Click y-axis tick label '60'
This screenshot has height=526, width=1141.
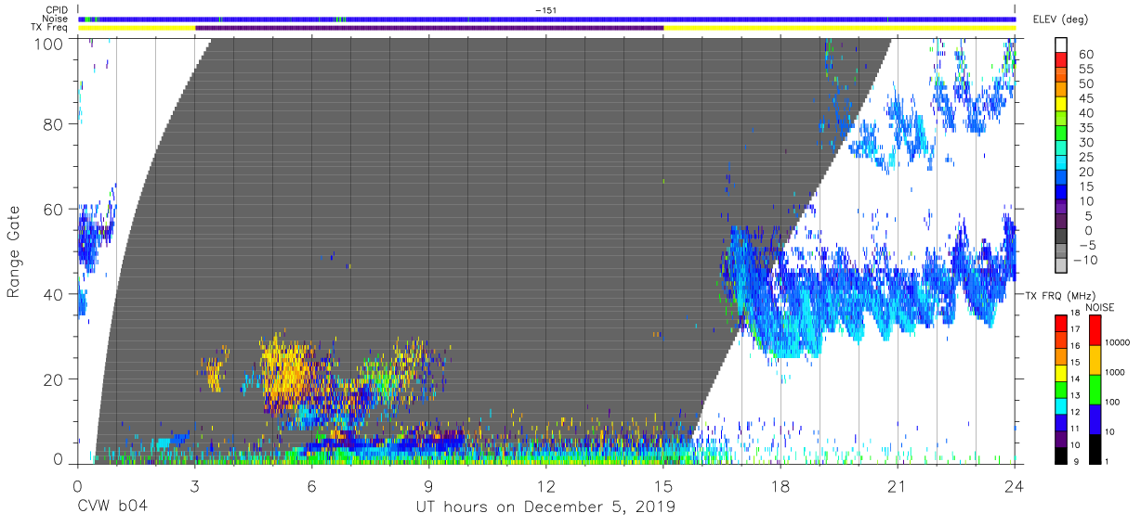[x=53, y=209]
